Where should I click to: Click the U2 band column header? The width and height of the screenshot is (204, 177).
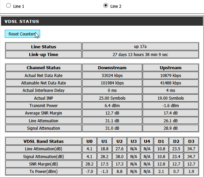point(119,141)
